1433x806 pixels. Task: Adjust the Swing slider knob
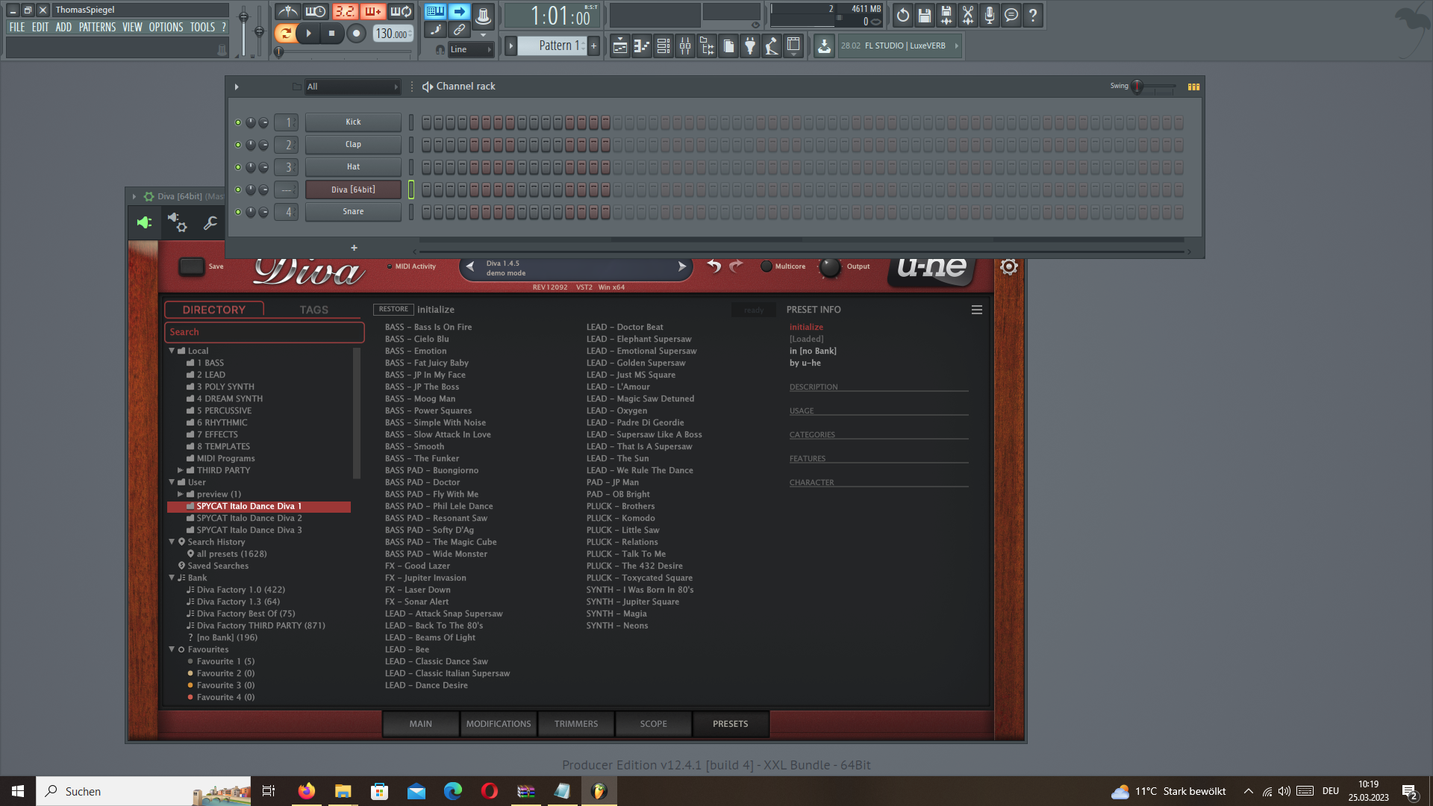[x=1137, y=87]
